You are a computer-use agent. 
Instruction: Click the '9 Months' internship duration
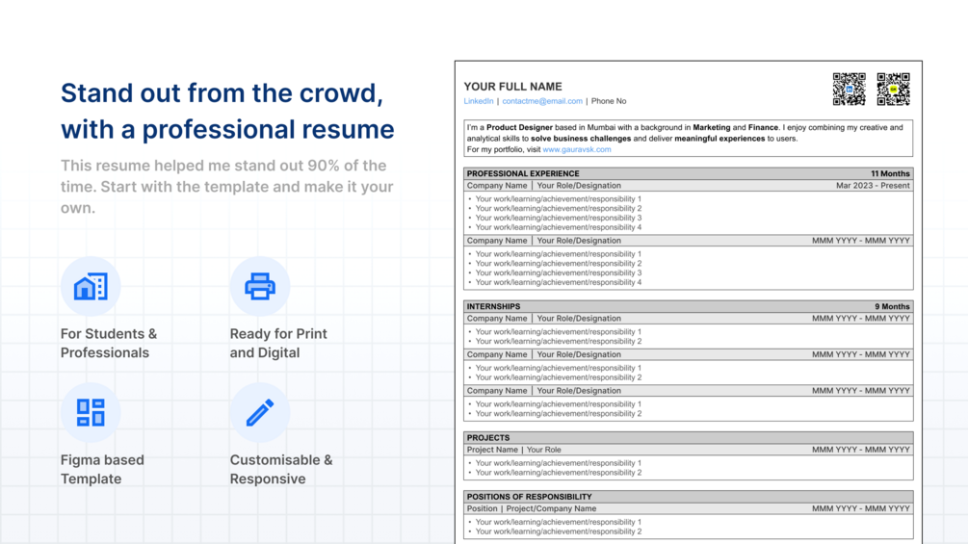point(892,306)
